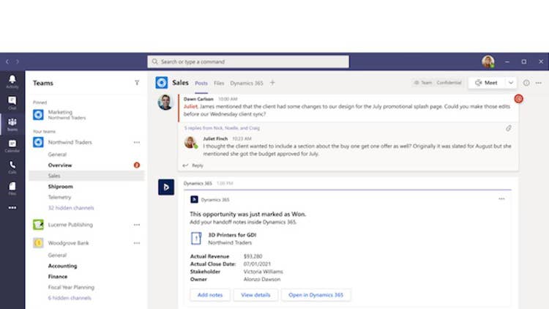The image size is (549, 309).
Task: Open the Files icon in sidebar
Action: (12, 187)
